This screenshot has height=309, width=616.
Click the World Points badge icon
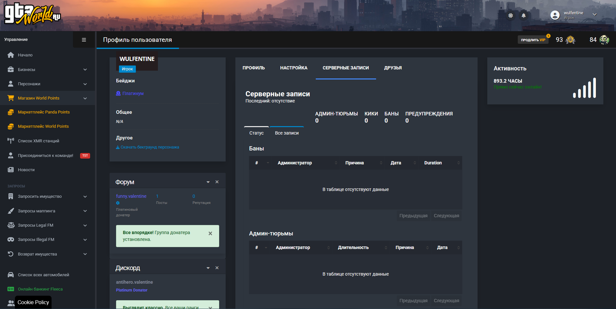570,40
